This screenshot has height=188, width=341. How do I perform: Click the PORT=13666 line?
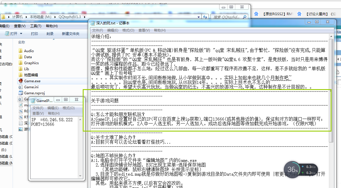(43, 124)
